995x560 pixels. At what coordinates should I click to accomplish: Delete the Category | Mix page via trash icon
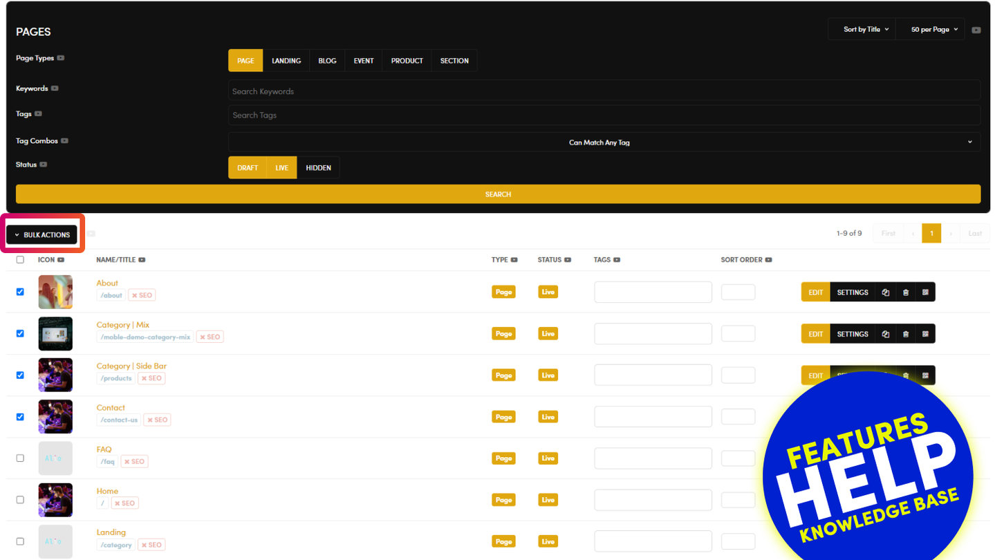905,334
